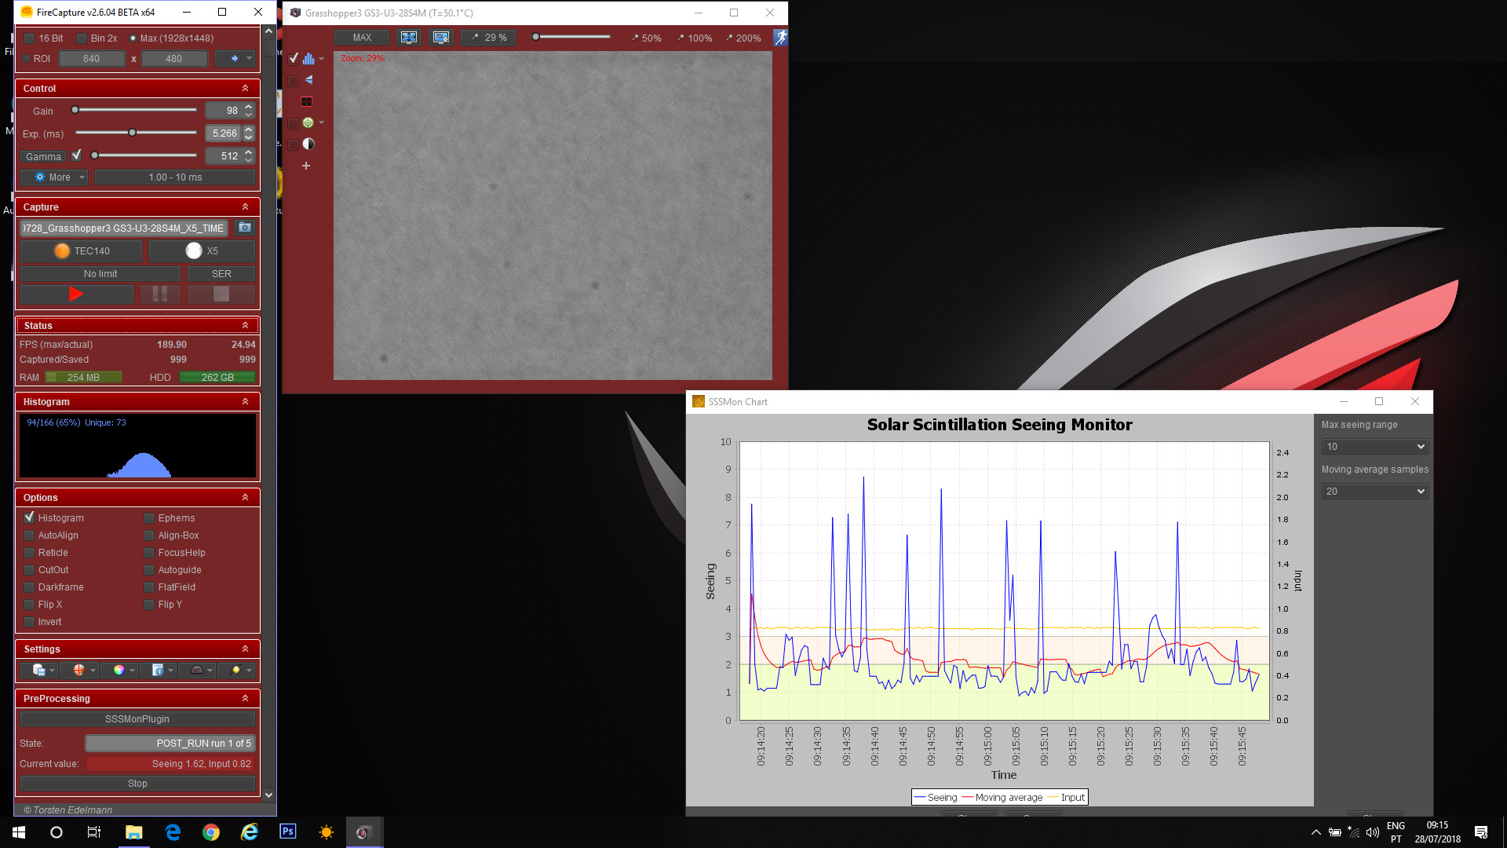Click the MAX preview button
1507x848 pixels.
[x=362, y=38]
